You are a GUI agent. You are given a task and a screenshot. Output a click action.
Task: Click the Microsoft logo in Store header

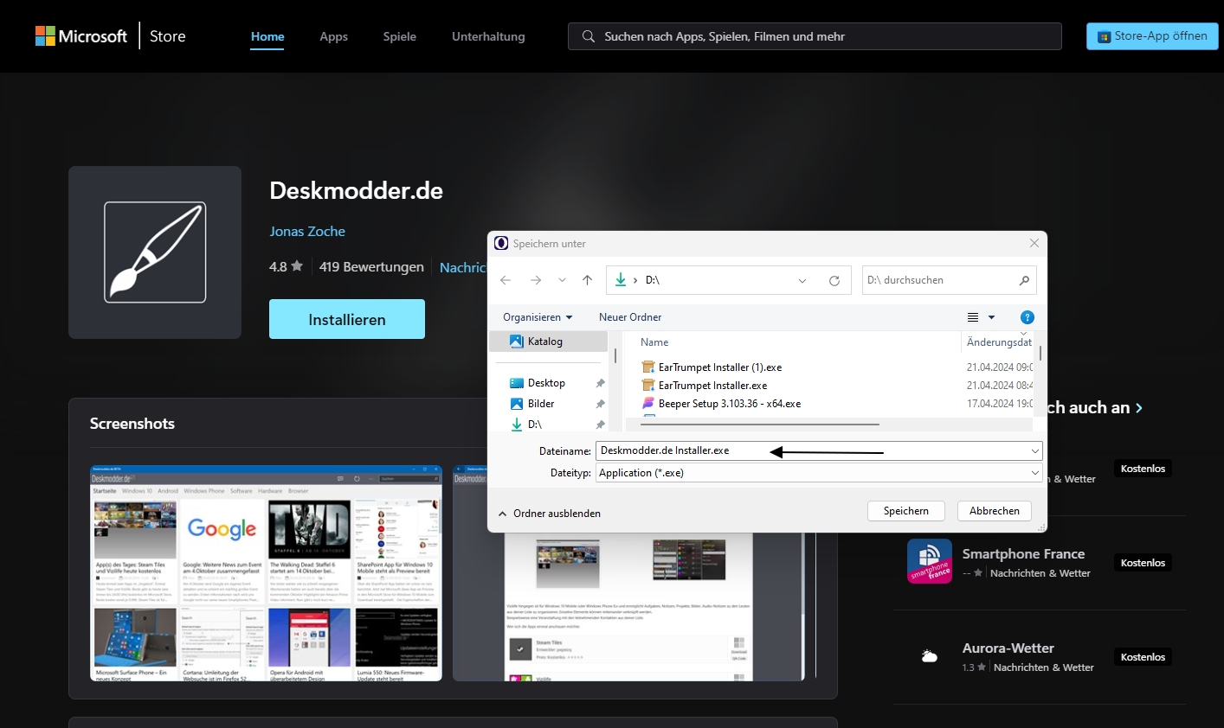[81, 36]
